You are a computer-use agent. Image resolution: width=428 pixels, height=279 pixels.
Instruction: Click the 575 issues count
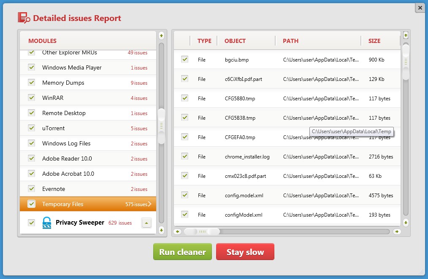click(x=136, y=204)
